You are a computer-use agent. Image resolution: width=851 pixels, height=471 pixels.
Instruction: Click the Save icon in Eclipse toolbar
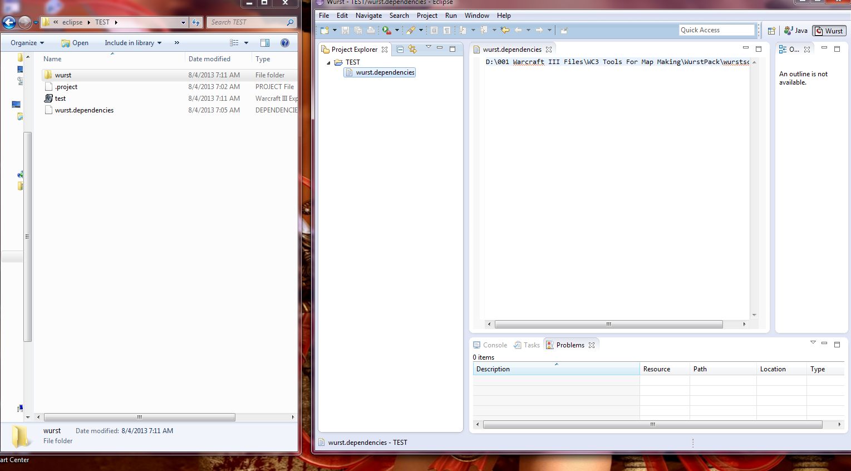tap(345, 30)
